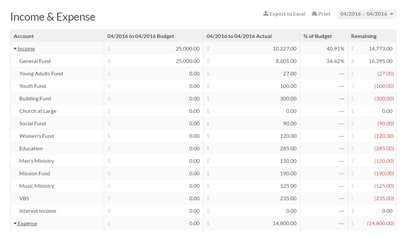The width and height of the screenshot is (413, 240).
Task: Click the Remaining column header
Action: [x=363, y=36]
